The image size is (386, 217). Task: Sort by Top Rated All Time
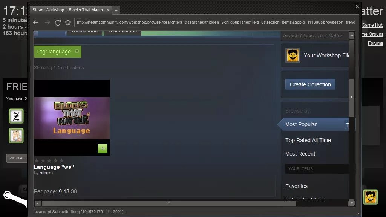pyautogui.click(x=308, y=140)
